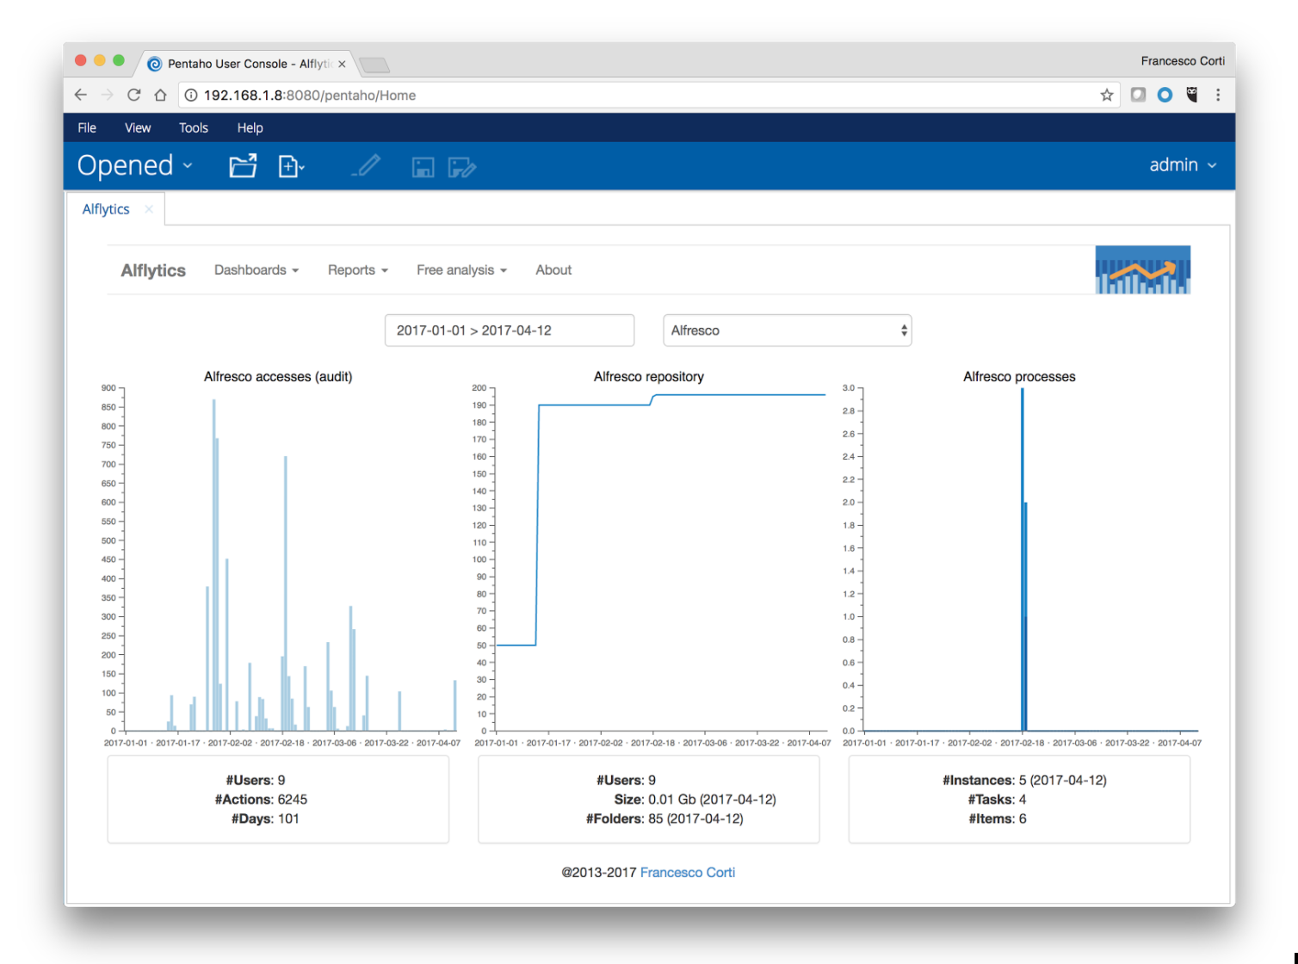The image size is (1298, 964).
Task: Select the Pentaho User Console browser tab
Action: [x=248, y=64]
